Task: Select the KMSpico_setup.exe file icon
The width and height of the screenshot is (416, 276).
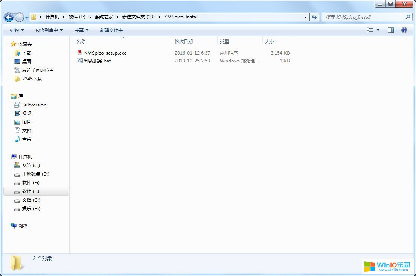Action: (x=80, y=52)
